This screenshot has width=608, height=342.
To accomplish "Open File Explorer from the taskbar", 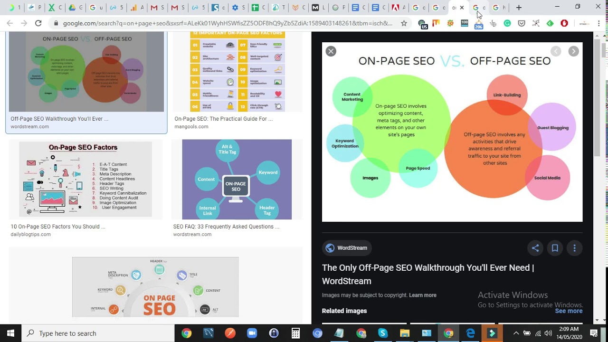I will click(x=405, y=333).
